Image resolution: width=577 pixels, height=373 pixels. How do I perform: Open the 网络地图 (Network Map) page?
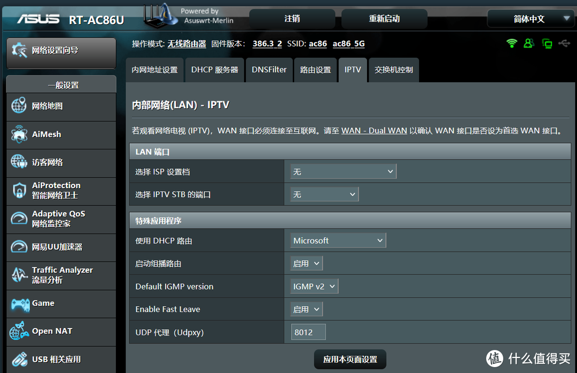pos(47,107)
